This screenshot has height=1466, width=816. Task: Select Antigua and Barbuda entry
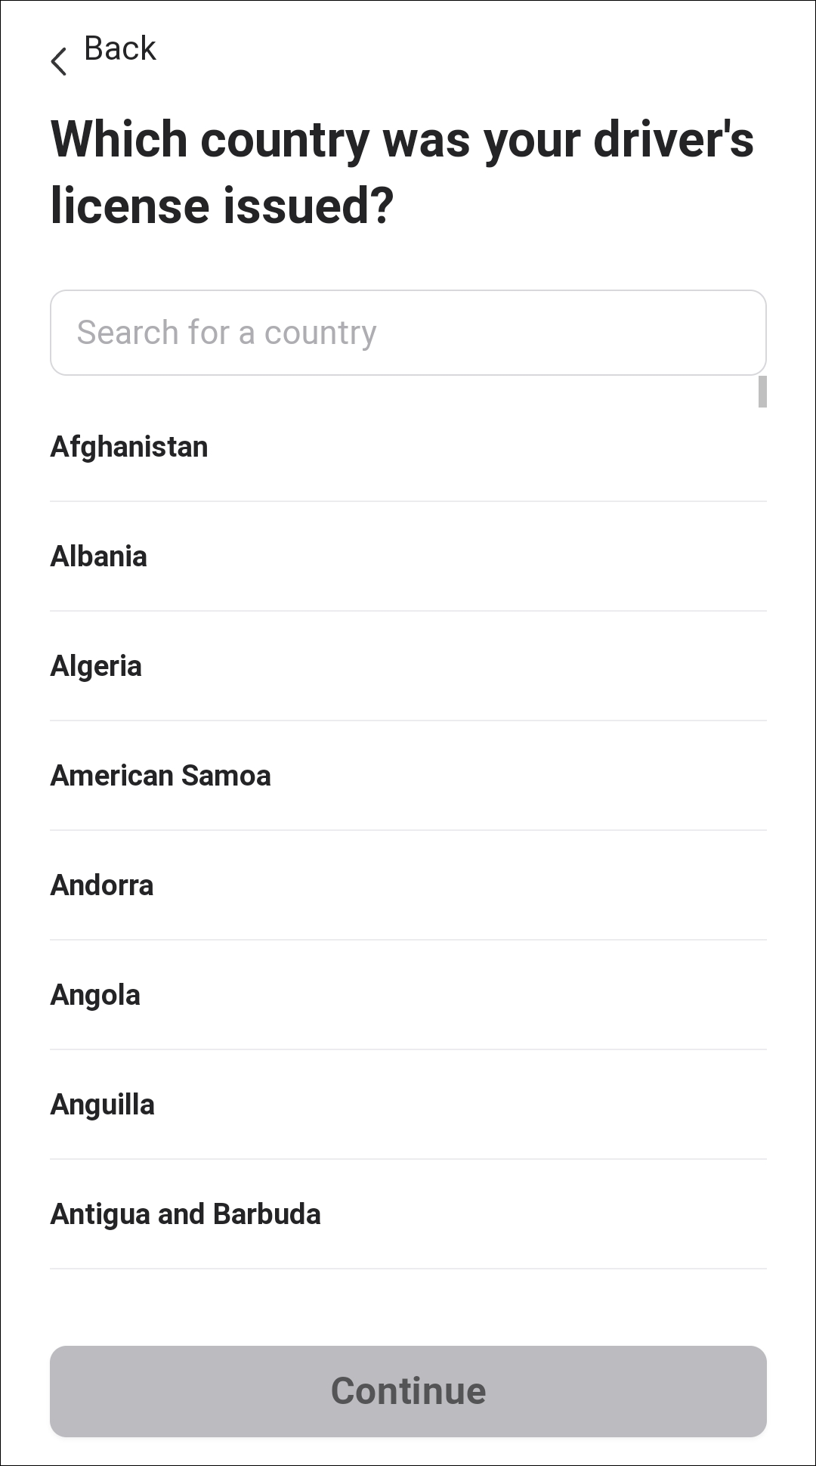tap(185, 1214)
